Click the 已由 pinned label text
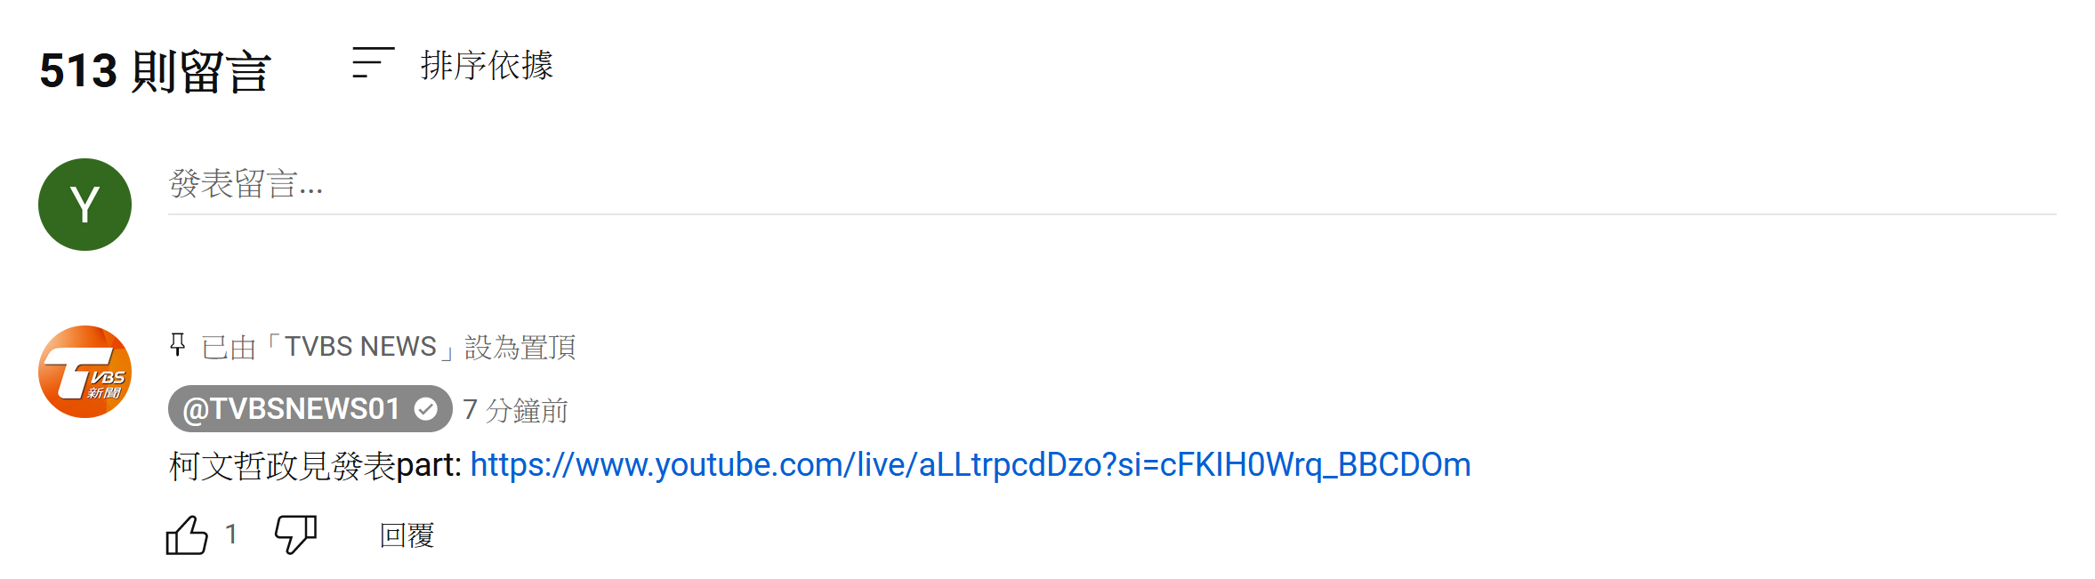 click(x=228, y=347)
